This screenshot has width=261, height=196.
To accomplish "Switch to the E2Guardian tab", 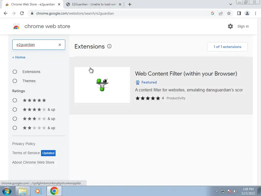I will 94,5.
